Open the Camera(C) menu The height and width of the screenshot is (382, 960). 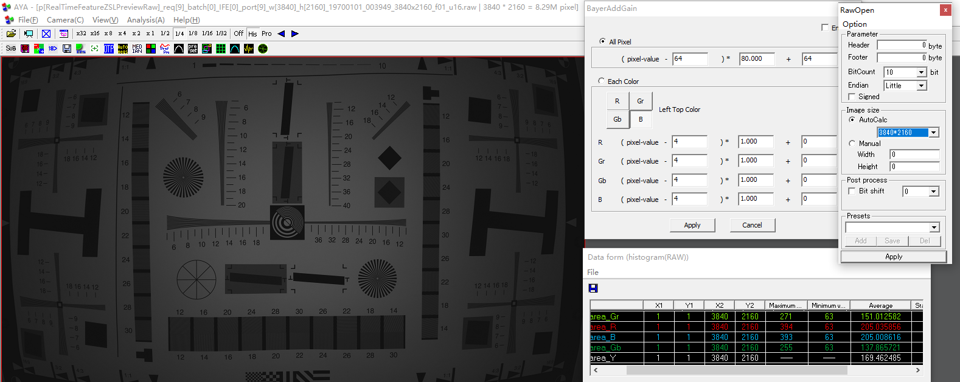point(65,20)
